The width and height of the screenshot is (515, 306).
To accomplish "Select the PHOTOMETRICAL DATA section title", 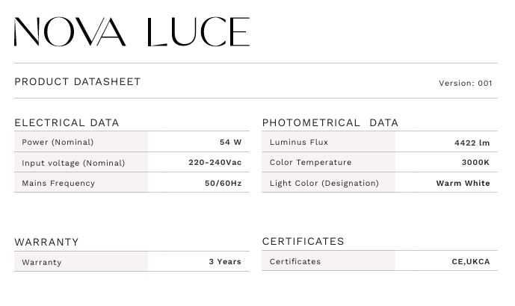I will pos(330,122).
